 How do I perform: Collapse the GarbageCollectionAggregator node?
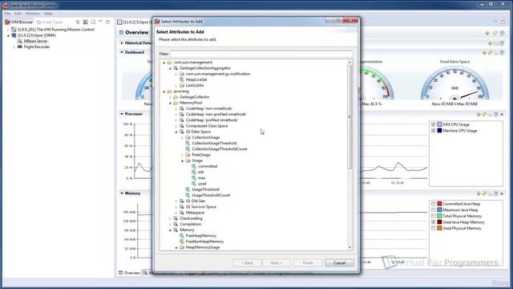pyautogui.click(x=170, y=68)
